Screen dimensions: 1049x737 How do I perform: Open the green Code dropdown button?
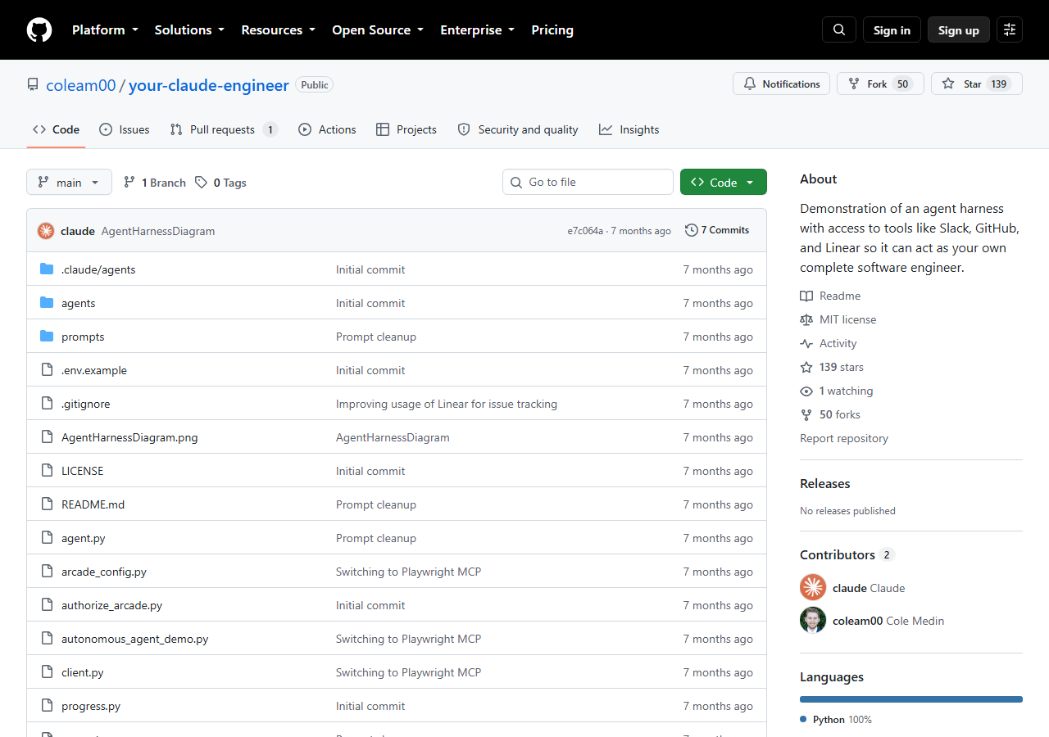coord(724,183)
